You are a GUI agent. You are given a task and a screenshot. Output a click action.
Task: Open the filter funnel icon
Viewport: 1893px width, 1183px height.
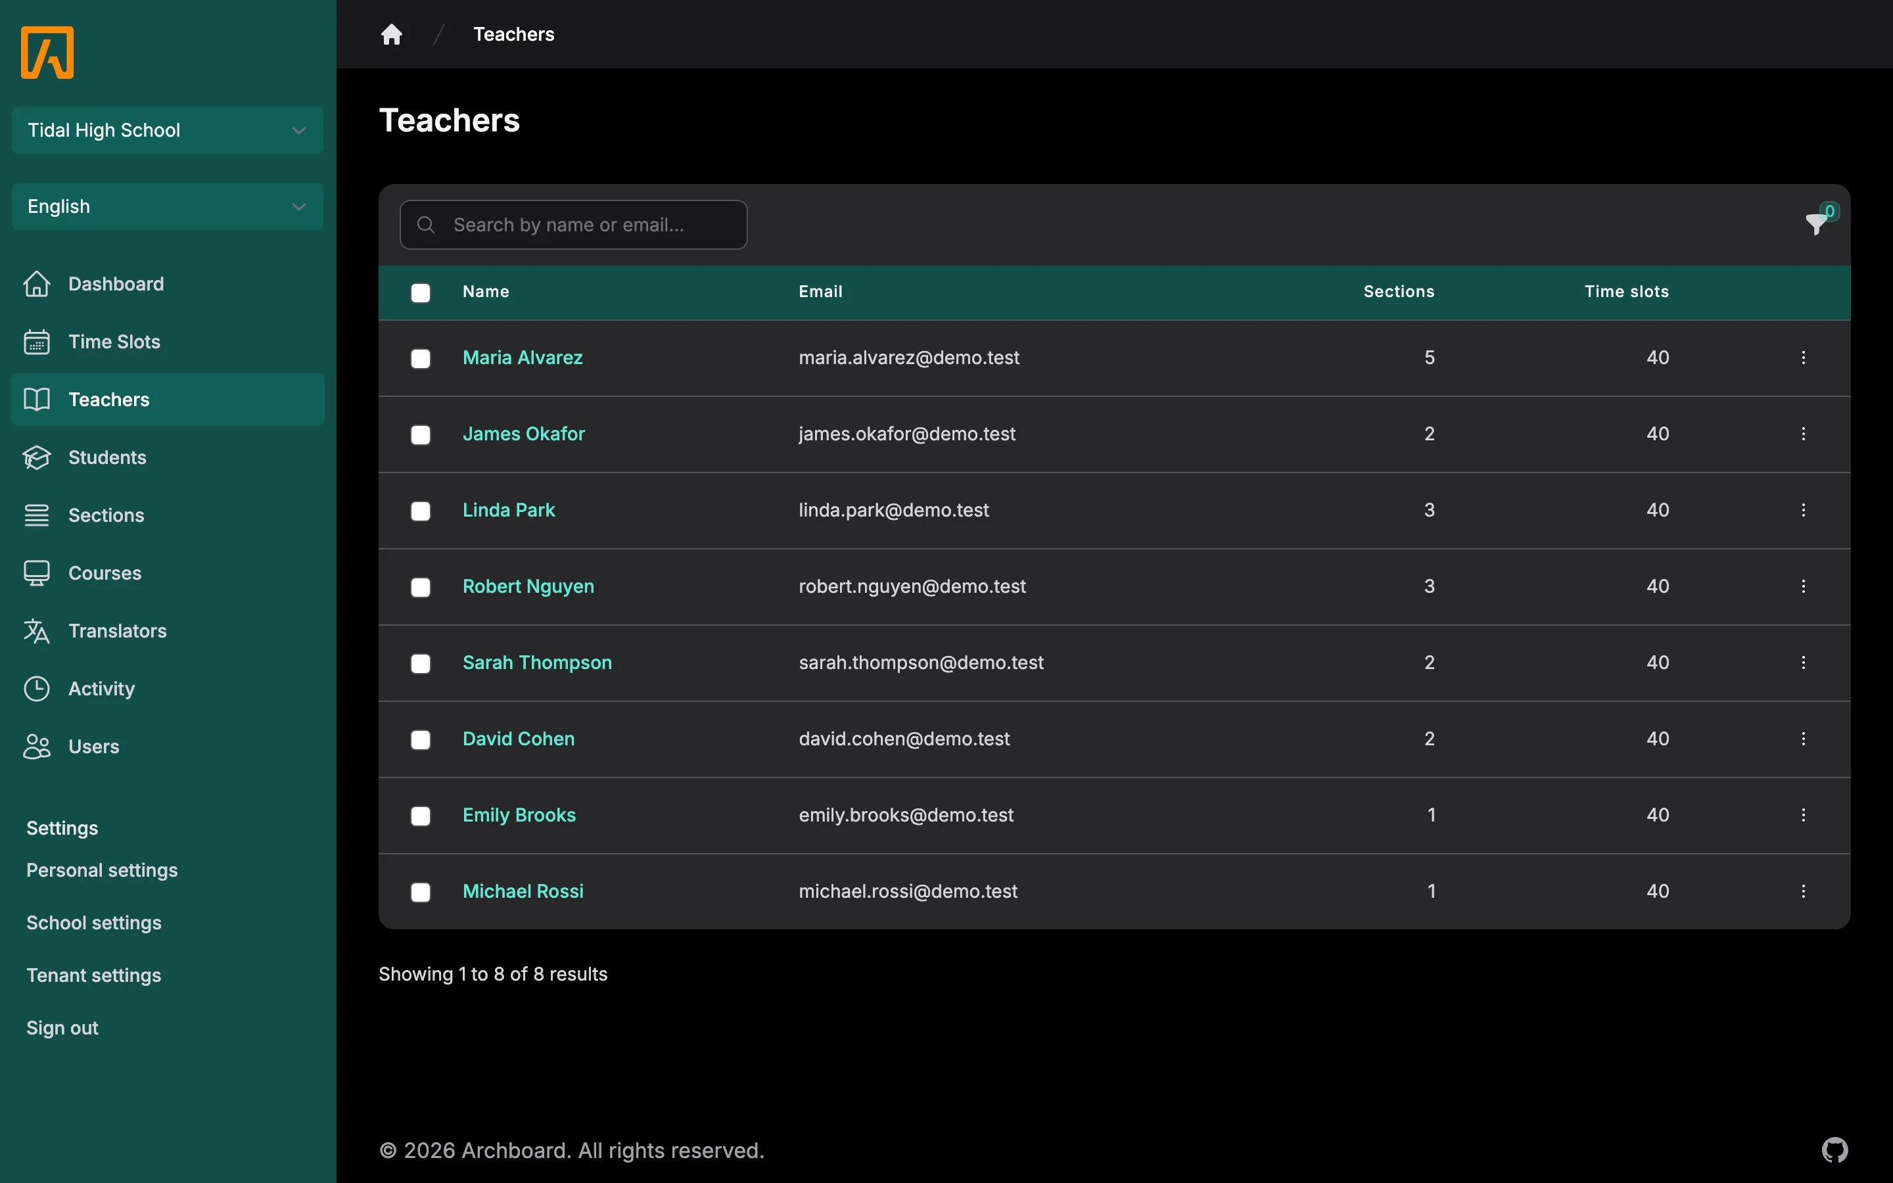tap(1816, 223)
